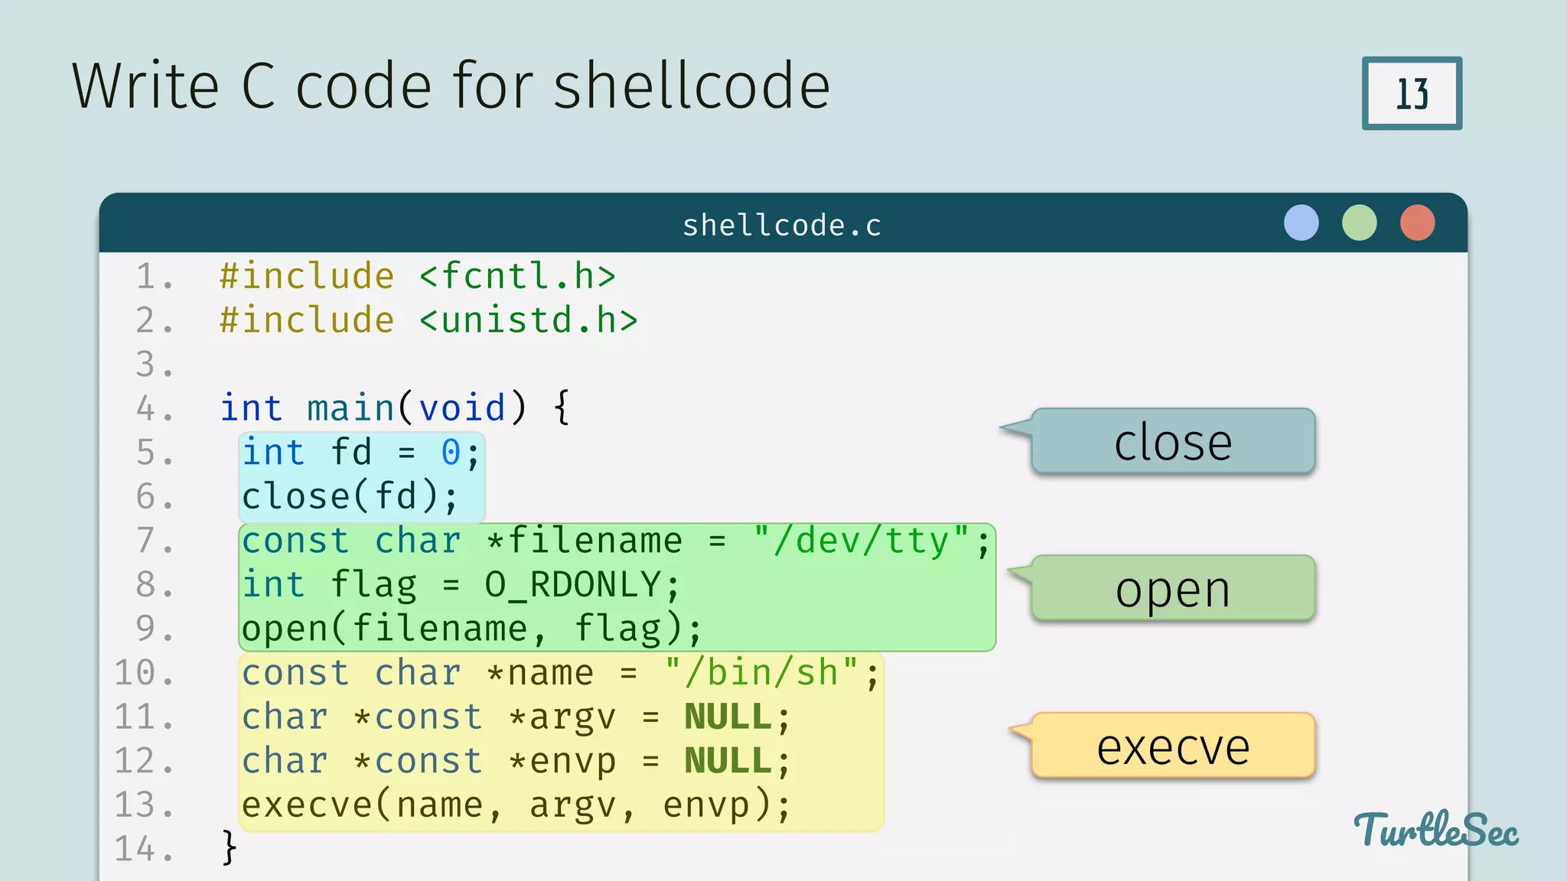Click the open(filename, flag); call
This screenshot has height=881, width=1567.
pos(471,629)
